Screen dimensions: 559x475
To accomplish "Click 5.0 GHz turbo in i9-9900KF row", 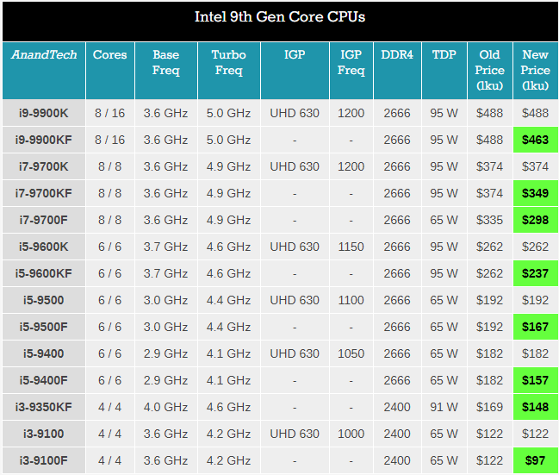I will (229, 140).
